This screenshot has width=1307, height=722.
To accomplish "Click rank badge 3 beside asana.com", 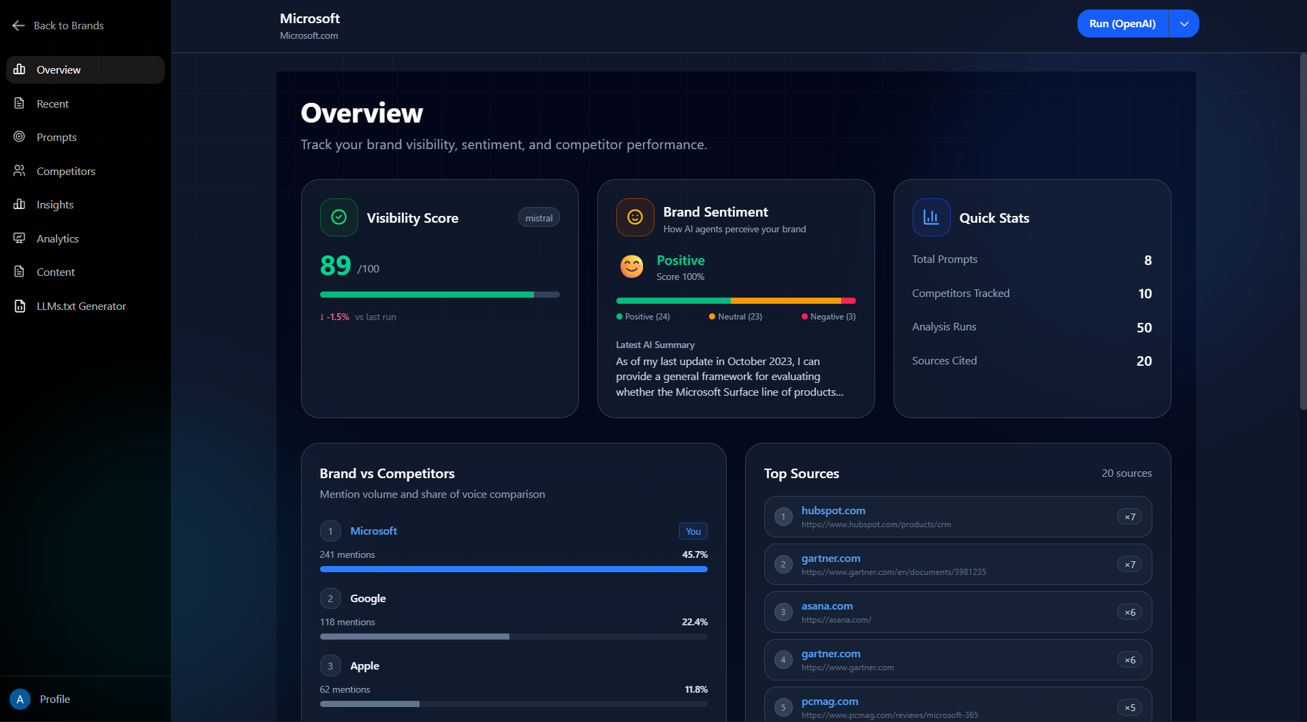I will click(783, 612).
